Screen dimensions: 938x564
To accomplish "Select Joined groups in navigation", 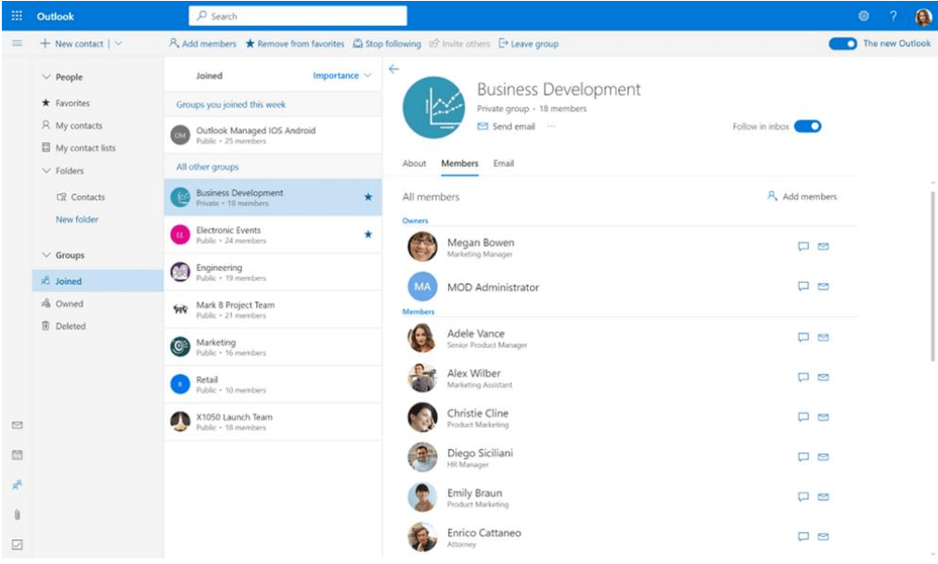I will (x=98, y=281).
